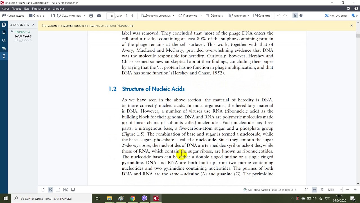Screen dimensions: 360x203
Task: Click the 'Обрезать' crop button
Action: point(215,16)
